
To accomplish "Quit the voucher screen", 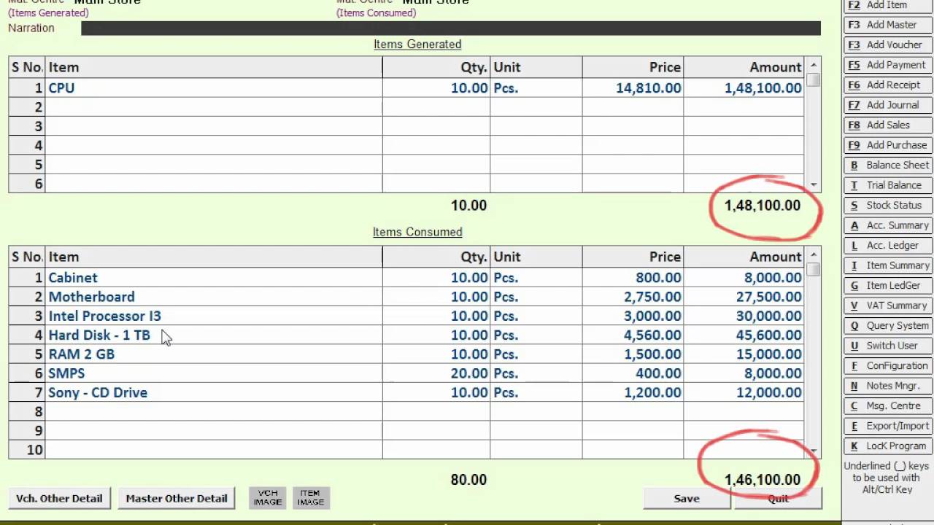I will 778,499.
